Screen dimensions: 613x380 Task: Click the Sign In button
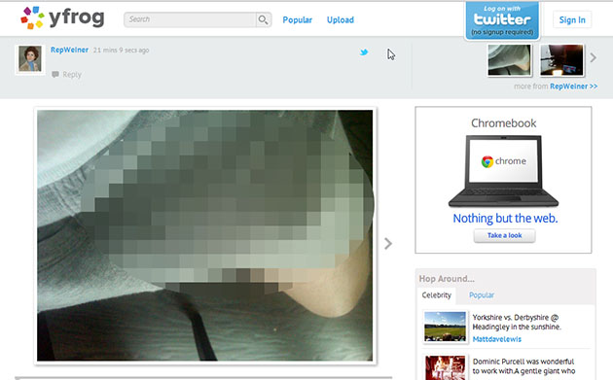(x=572, y=19)
